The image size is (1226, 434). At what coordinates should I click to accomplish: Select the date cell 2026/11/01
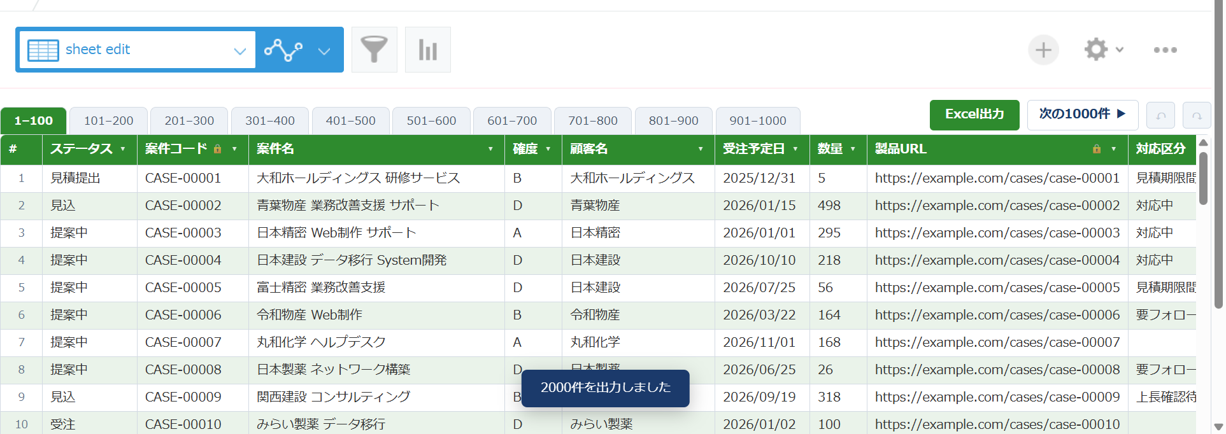tap(762, 342)
